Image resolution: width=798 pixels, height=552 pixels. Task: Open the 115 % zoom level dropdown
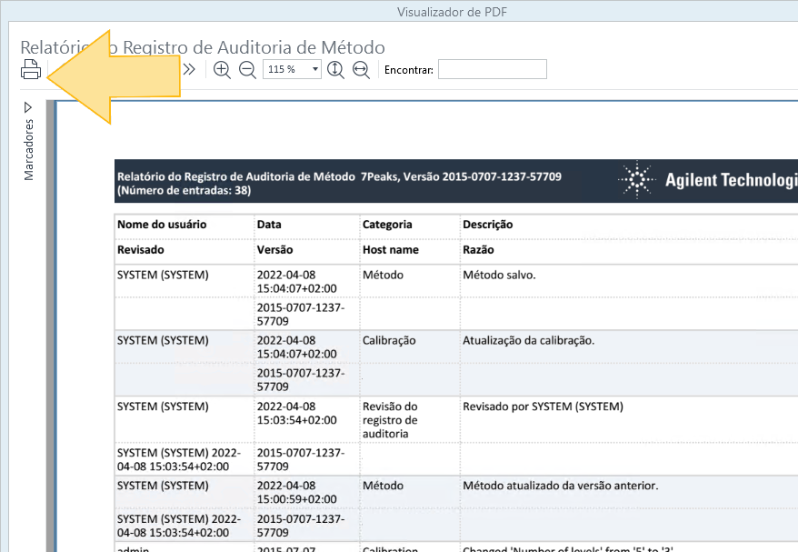coord(315,69)
